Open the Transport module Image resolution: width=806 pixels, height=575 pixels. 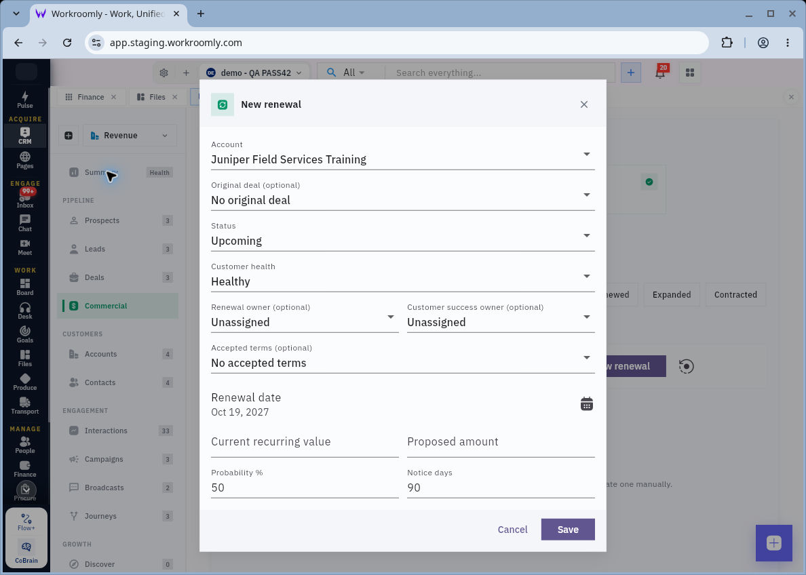(24, 405)
